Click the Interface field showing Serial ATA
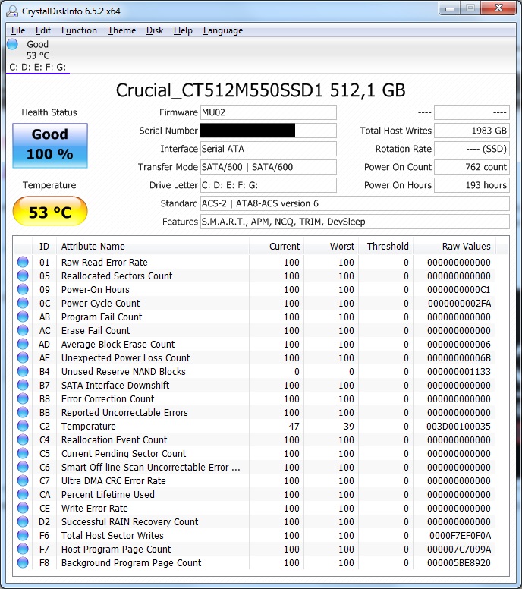This screenshot has width=522, height=589. click(268, 149)
